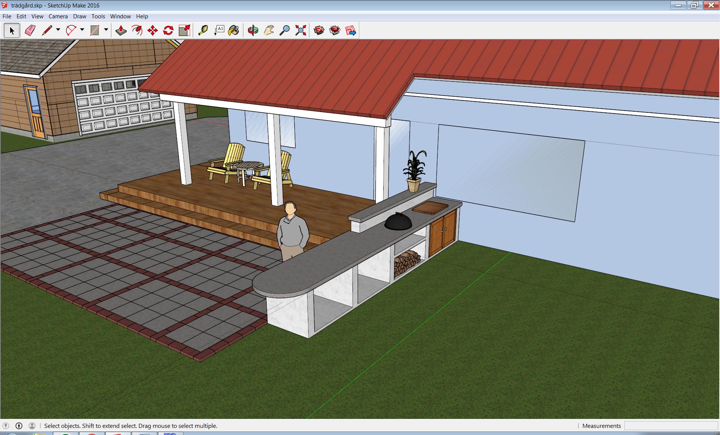Select the wooden cabinet doors of the outdoor kitchen

pos(443,233)
